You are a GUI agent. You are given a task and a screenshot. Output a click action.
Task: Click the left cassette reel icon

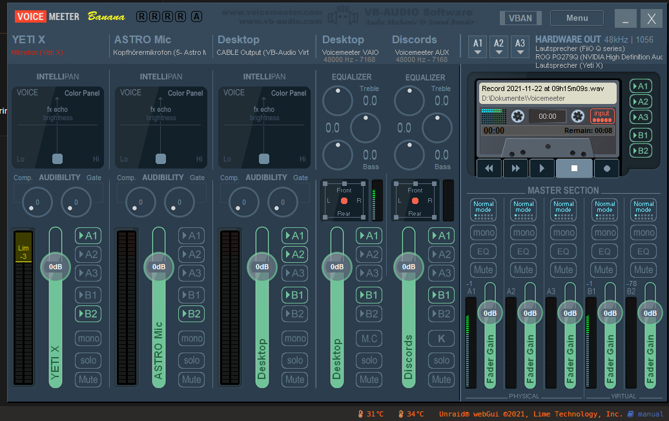pos(517,116)
